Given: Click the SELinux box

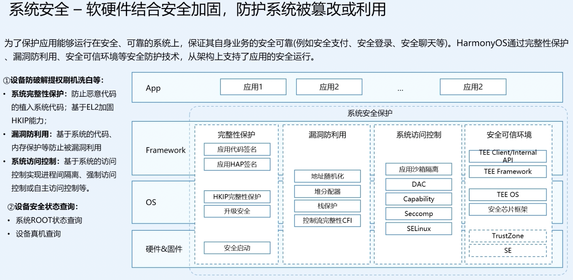Looking at the screenshot, I should point(419,229).
